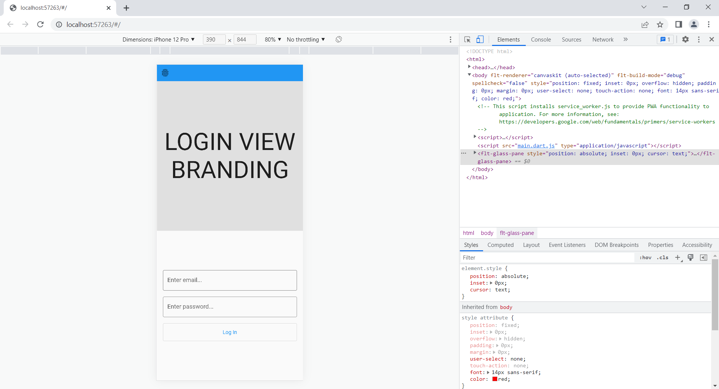
Task: Click the device width 390 field
Action: pos(214,39)
